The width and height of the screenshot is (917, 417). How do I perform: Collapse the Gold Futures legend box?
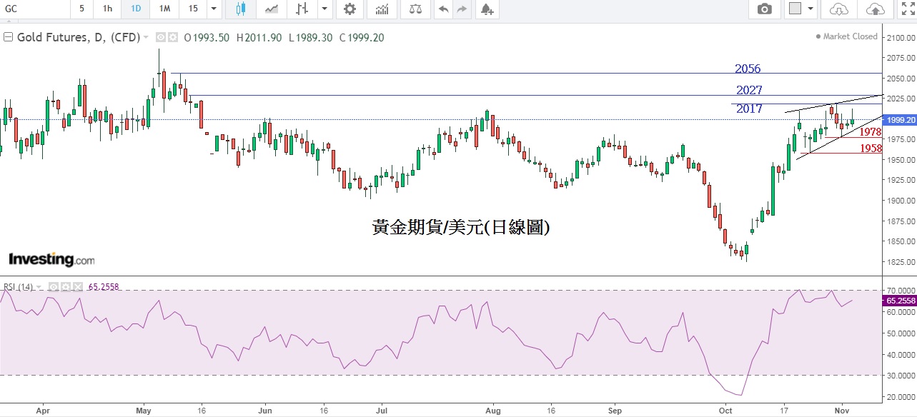8,37
